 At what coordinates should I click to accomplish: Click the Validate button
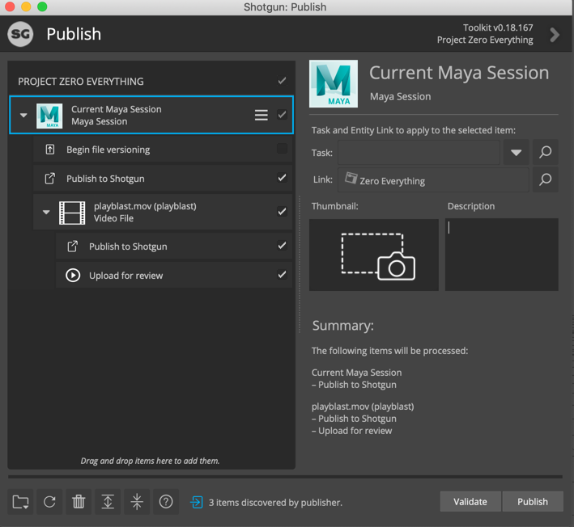point(470,501)
